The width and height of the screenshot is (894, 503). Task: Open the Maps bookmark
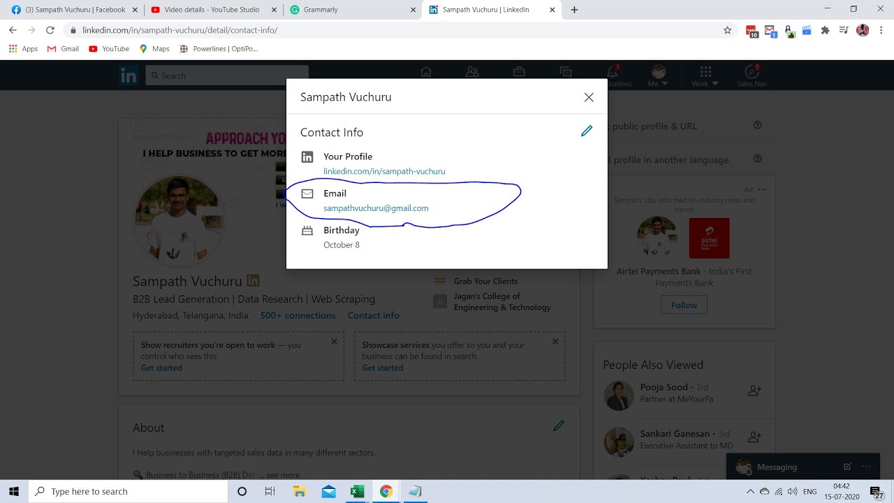coord(154,49)
